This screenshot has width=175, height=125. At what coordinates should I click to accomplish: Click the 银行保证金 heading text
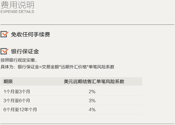coord(25,51)
